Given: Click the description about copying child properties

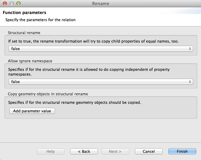Looking at the screenshot, I should tap(93, 41).
